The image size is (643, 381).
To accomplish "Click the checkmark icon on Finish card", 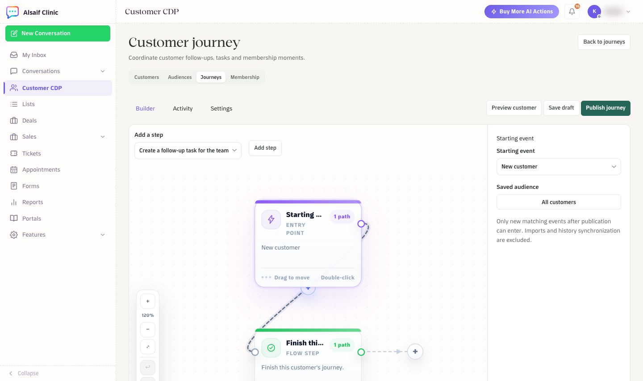I will [x=271, y=348].
